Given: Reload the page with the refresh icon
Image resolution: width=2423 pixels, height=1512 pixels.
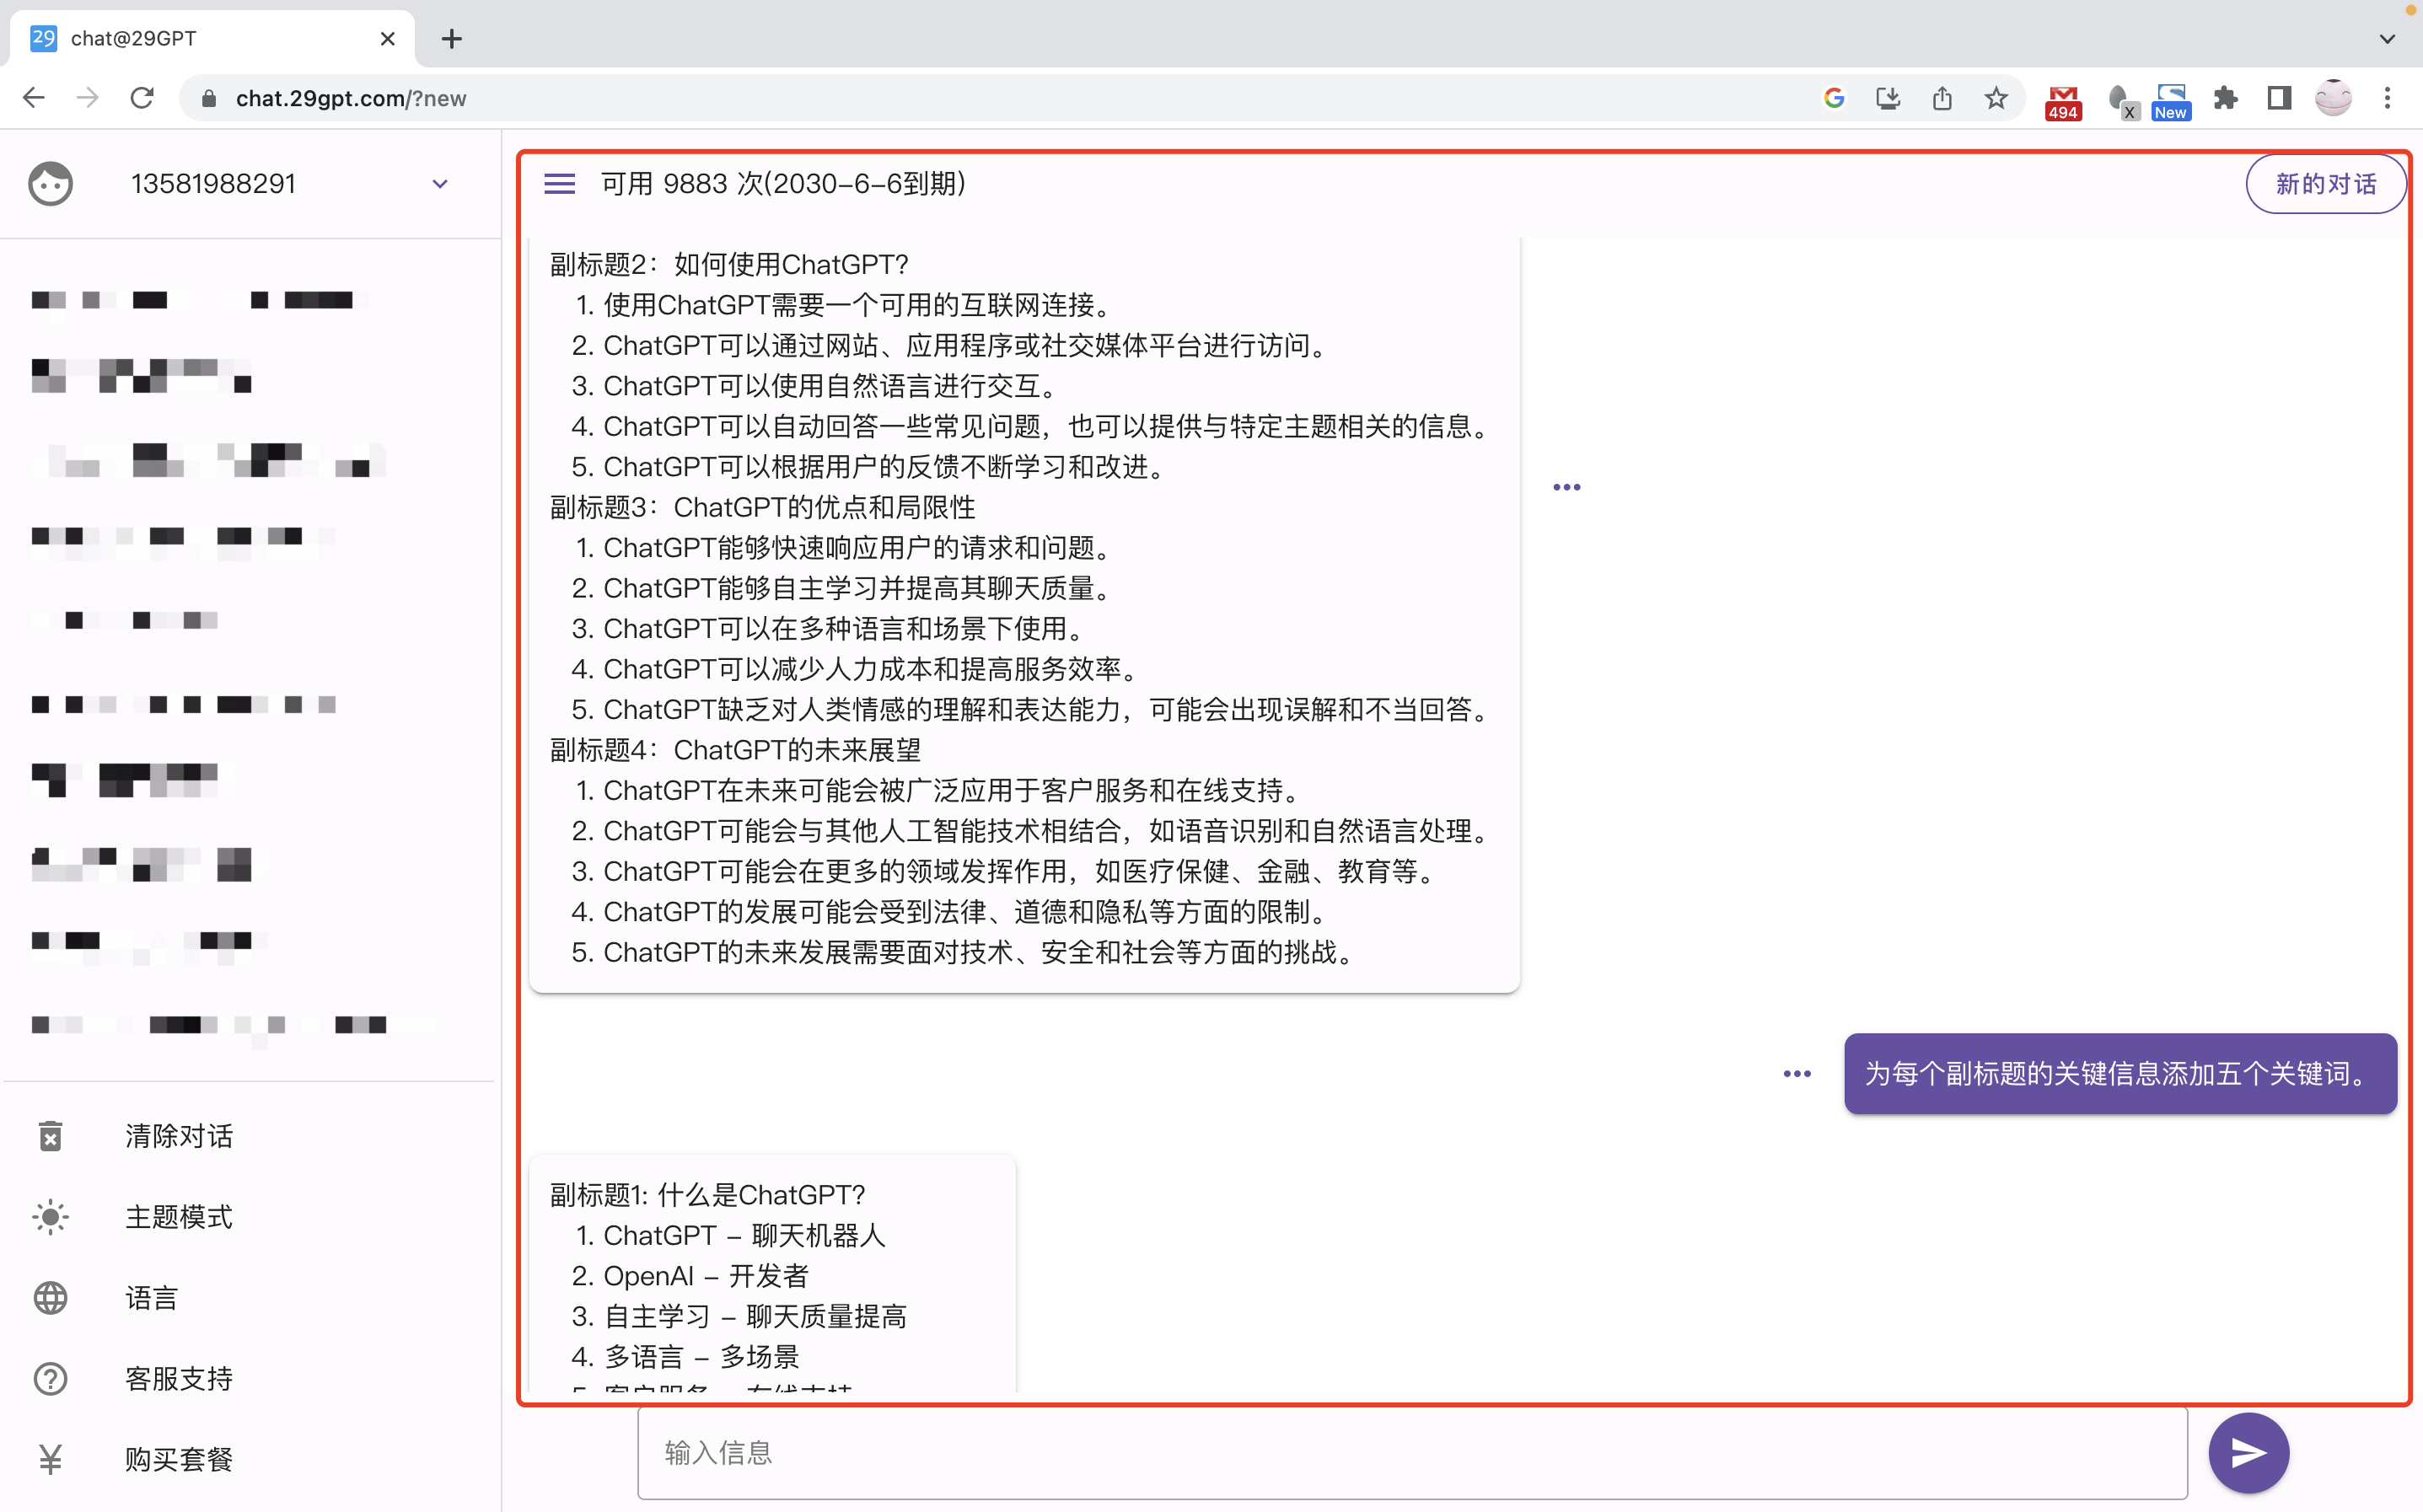Looking at the screenshot, I should [x=142, y=98].
